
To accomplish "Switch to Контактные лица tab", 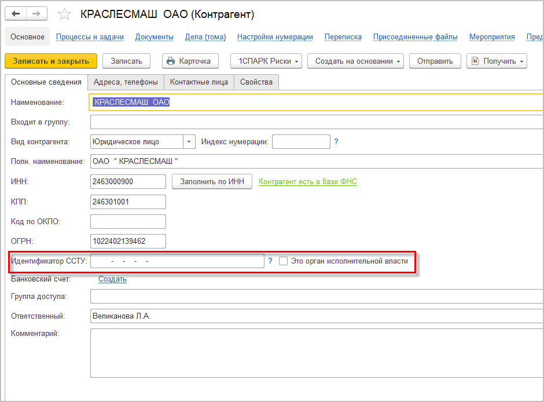I will pos(199,82).
